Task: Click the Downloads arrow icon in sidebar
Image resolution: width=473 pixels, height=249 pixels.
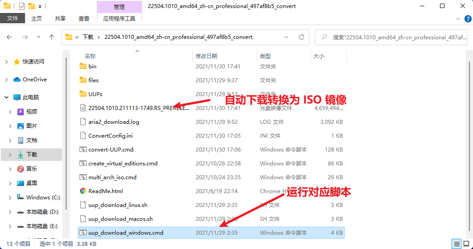Action: (21, 155)
